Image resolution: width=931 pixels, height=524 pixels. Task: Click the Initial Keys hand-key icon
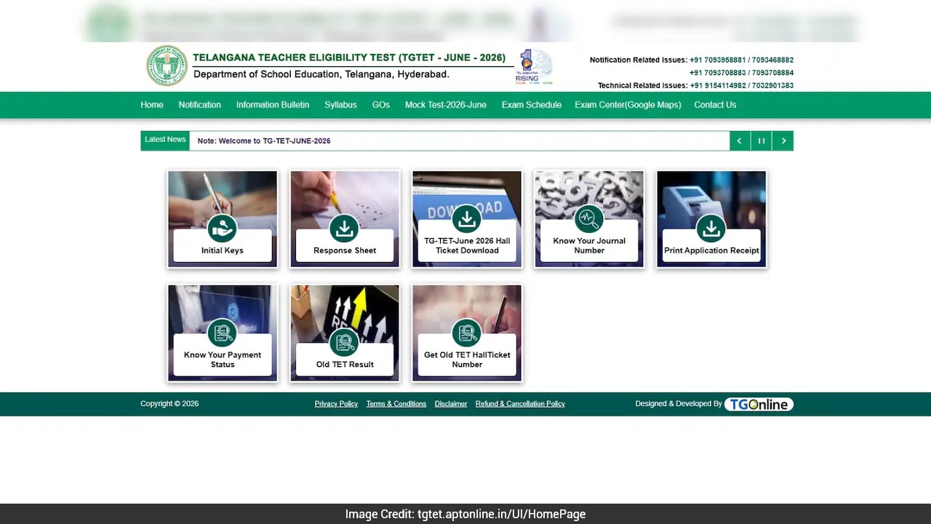(x=223, y=229)
